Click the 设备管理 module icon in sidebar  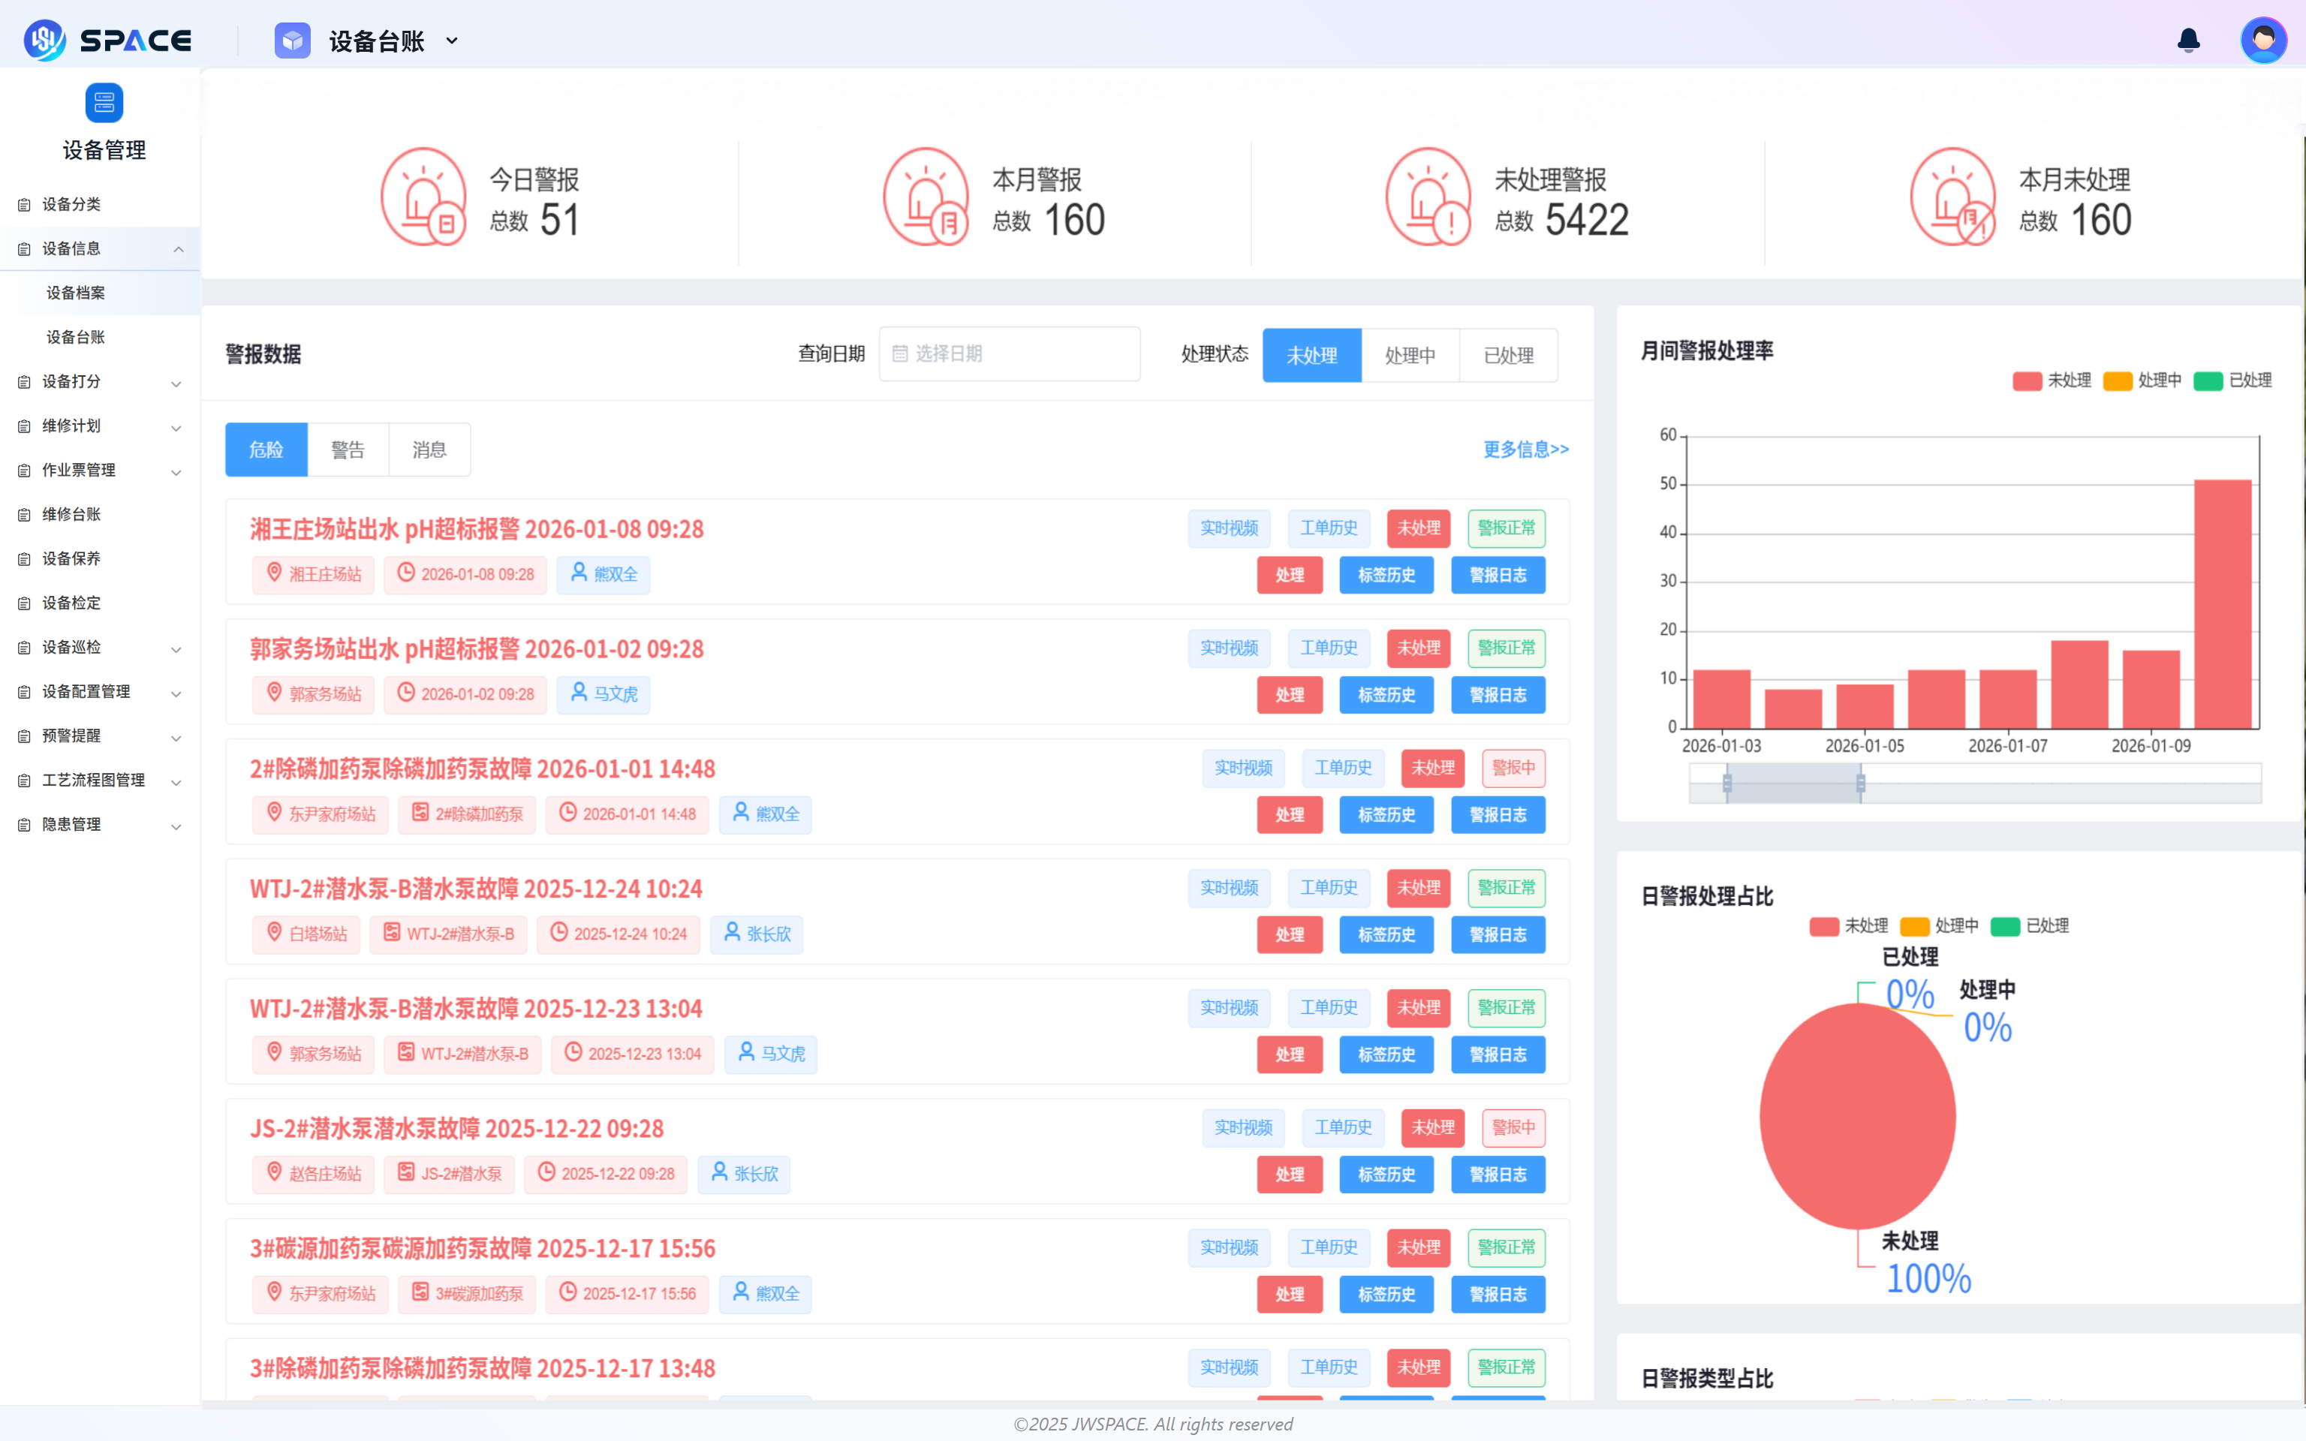click(x=103, y=102)
